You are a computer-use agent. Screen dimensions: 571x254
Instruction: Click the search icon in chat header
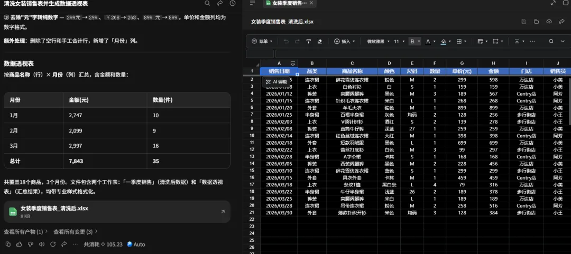coord(207,3)
